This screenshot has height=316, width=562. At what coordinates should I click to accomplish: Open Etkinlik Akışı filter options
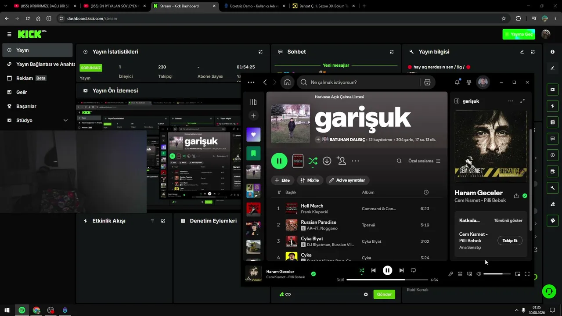pos(152,221)
